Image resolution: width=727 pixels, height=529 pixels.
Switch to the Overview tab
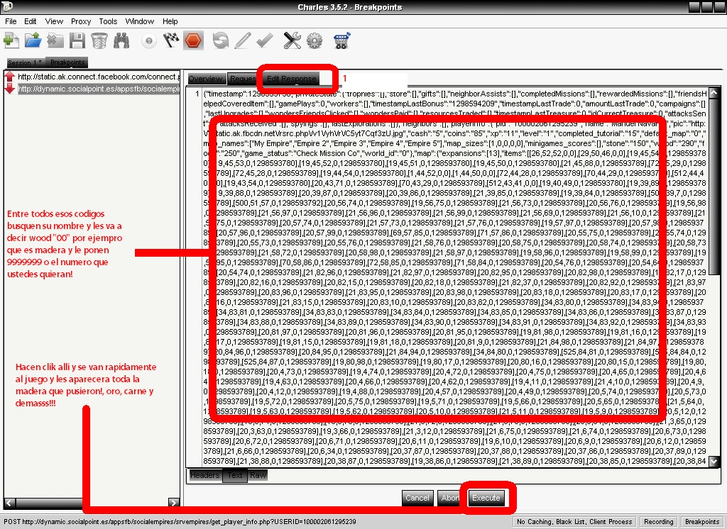206,79
